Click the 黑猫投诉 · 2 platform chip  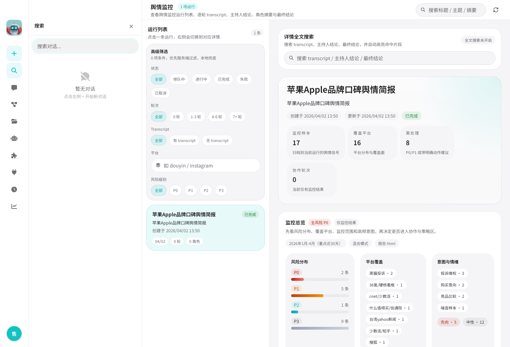pos(381,273)
